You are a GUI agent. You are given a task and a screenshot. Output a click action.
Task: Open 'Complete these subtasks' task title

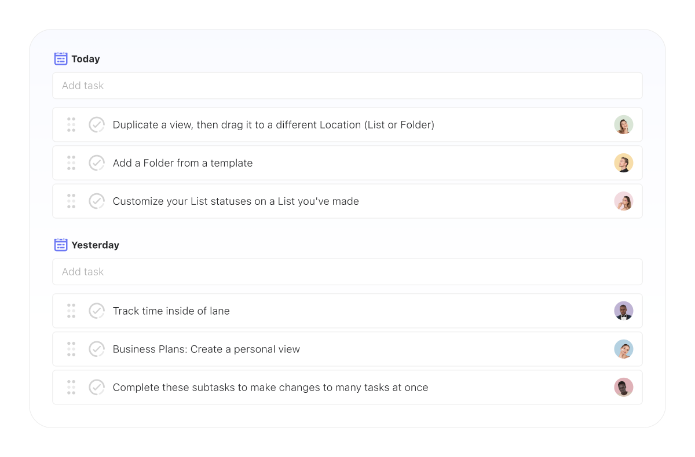pyautogui.click(x=270, y=388)
